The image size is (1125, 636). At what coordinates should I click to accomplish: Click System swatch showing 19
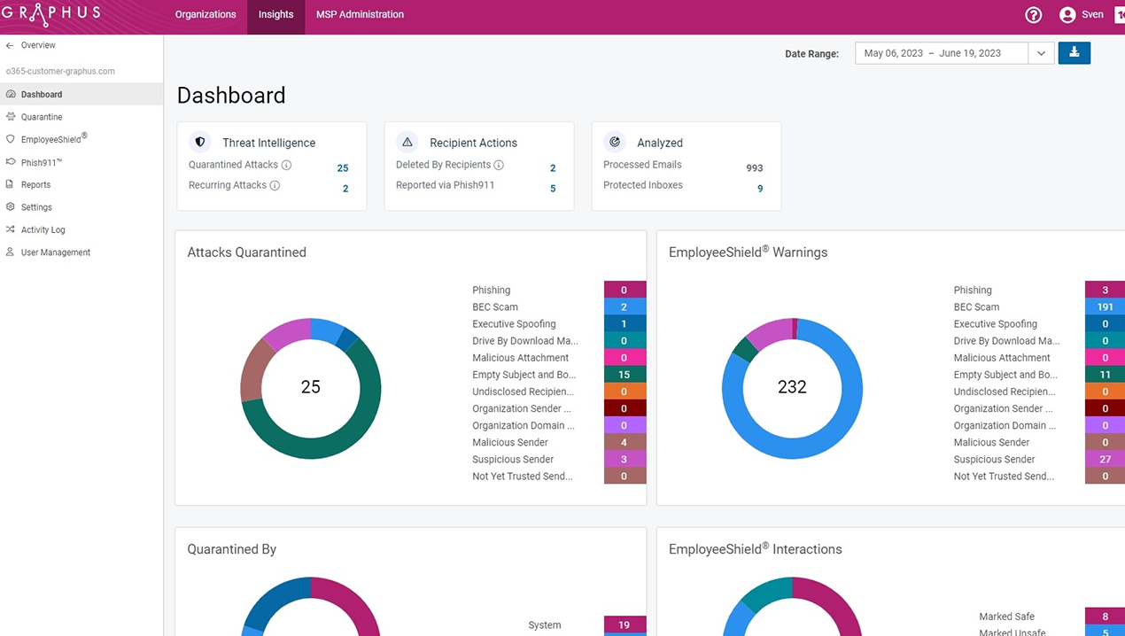625,624
